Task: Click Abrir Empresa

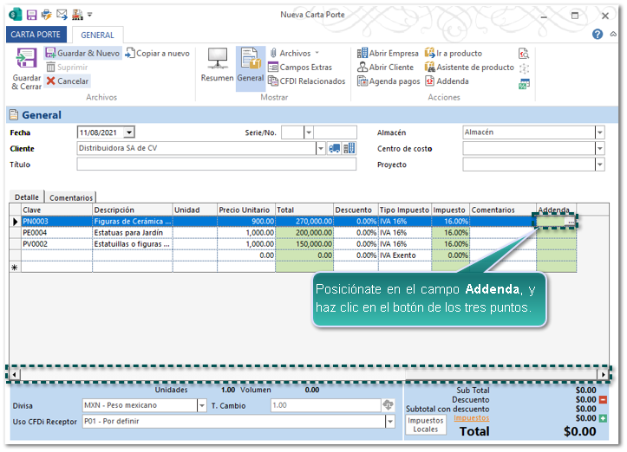Action: coord(388,54)
